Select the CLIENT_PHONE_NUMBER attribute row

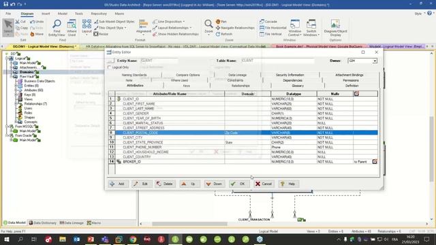coord(247,147)
